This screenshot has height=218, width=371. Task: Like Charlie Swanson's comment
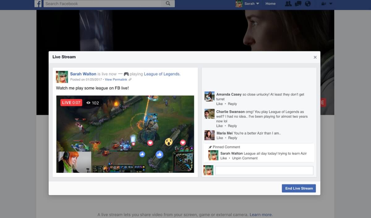coord(220,126)
